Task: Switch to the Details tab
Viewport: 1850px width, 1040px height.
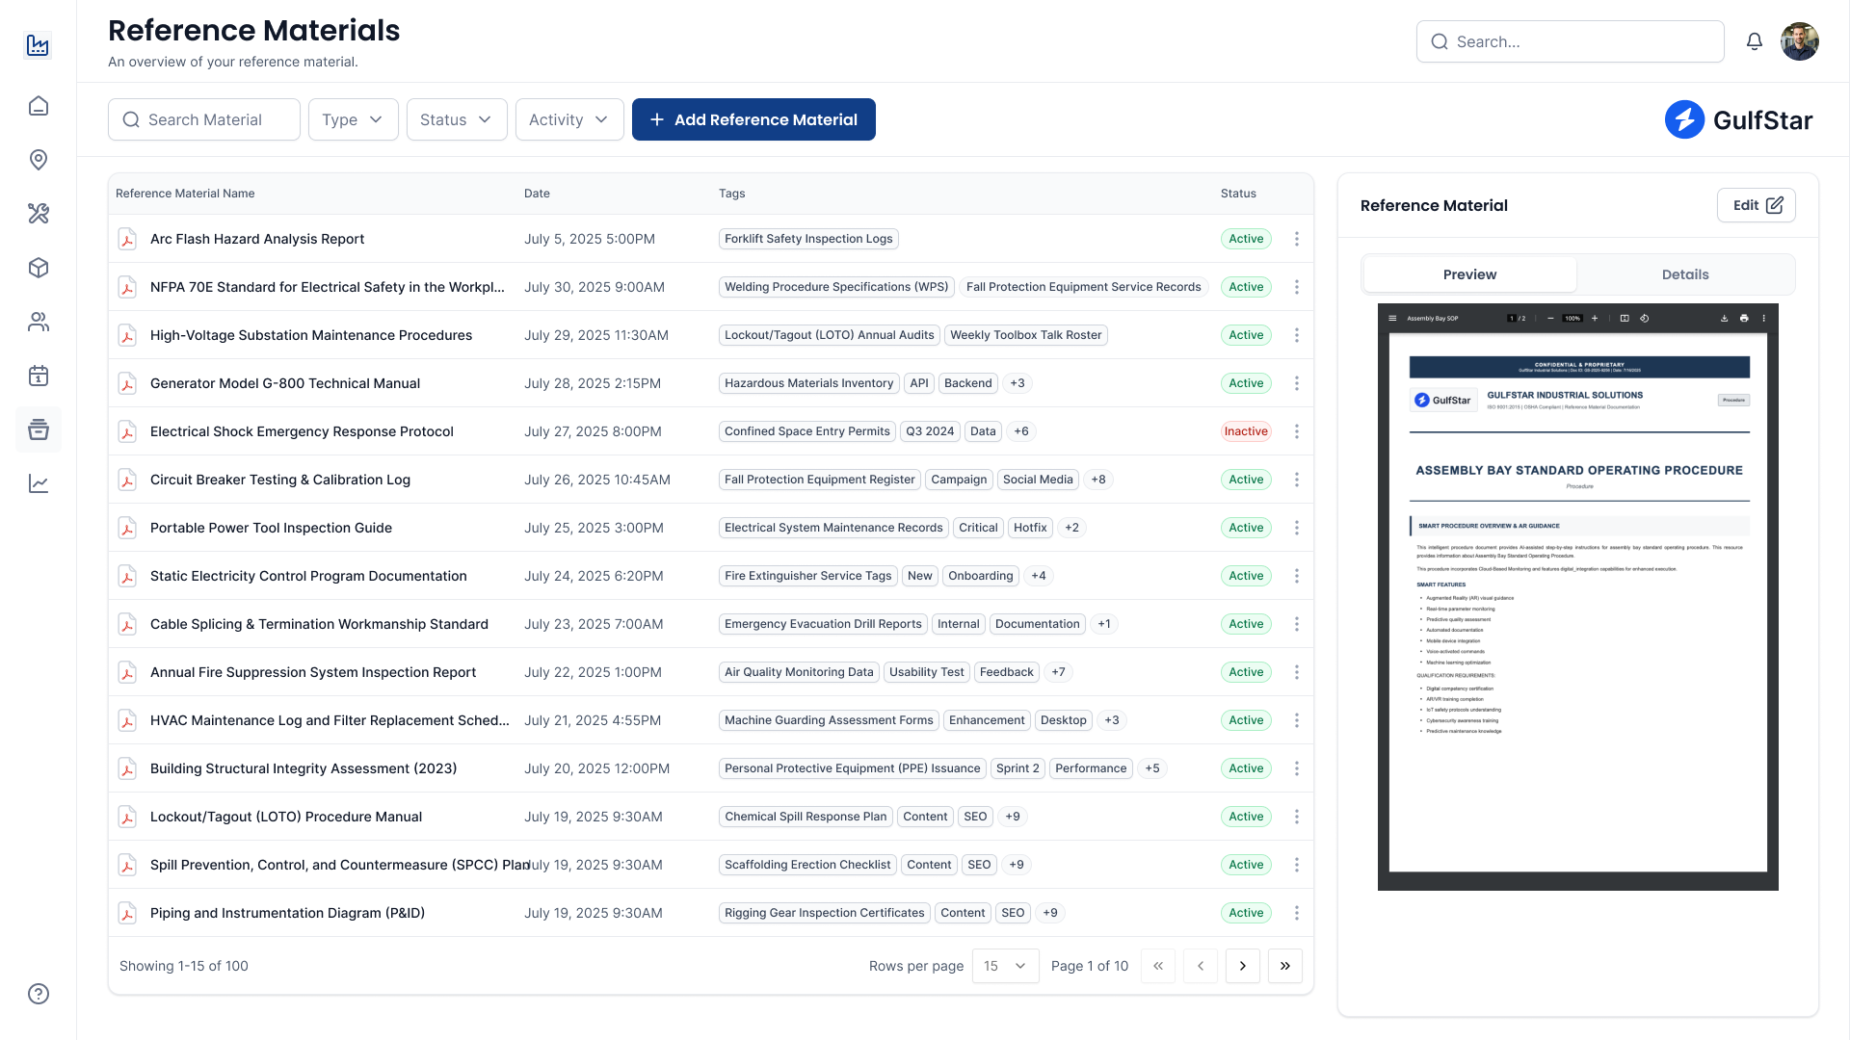Action: pos(1684,274)
